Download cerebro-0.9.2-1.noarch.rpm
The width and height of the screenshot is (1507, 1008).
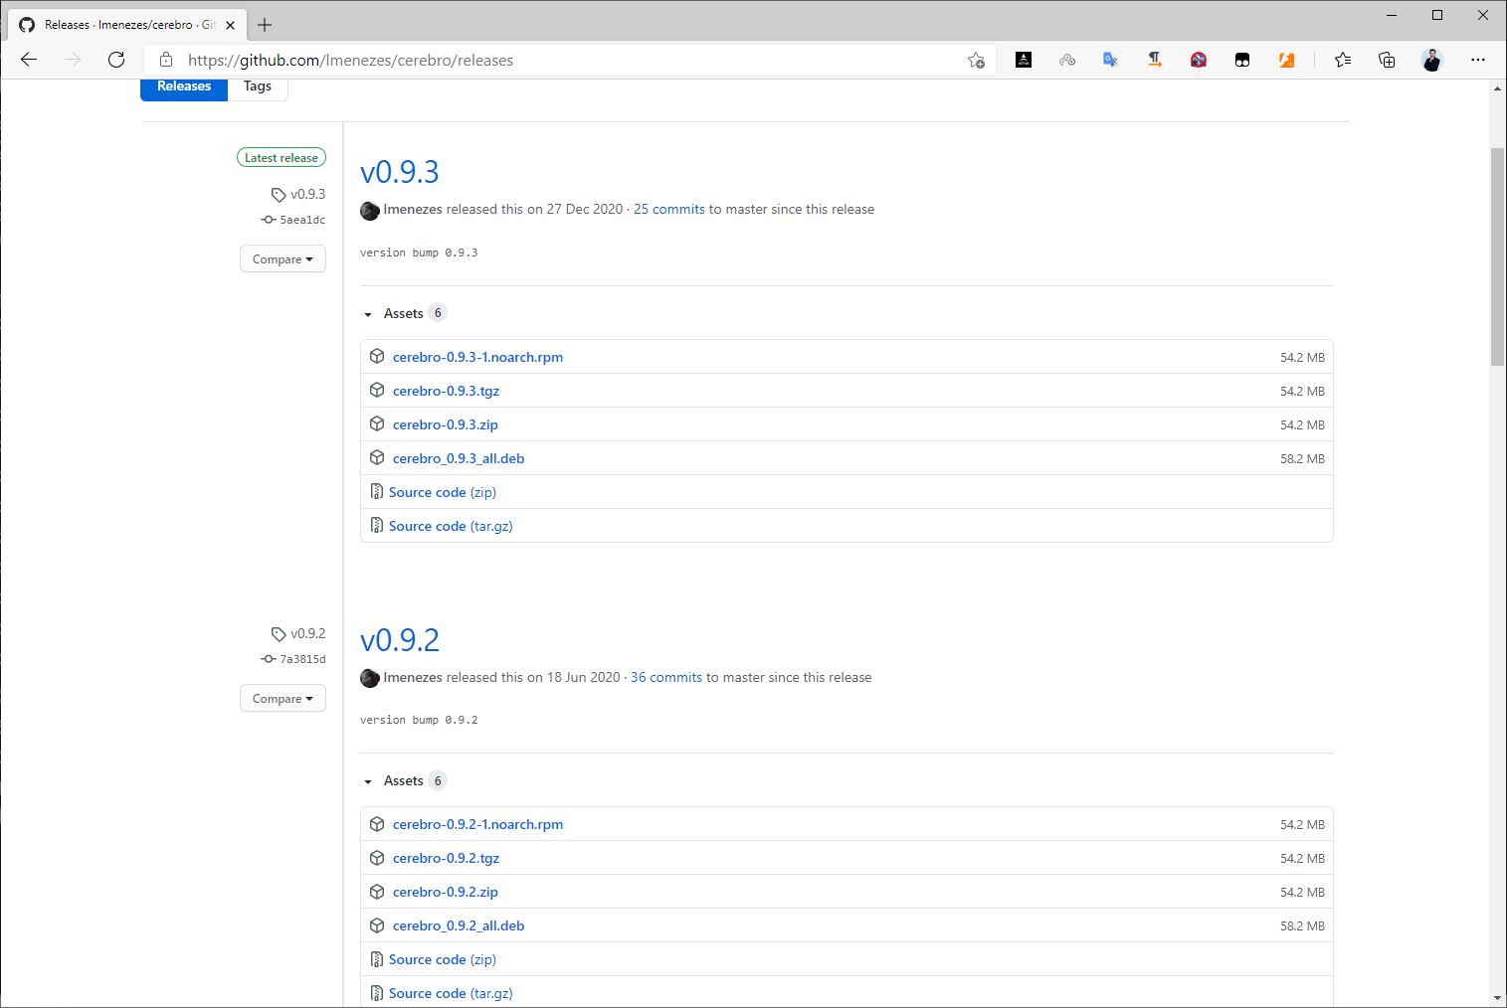coord(477,824)
